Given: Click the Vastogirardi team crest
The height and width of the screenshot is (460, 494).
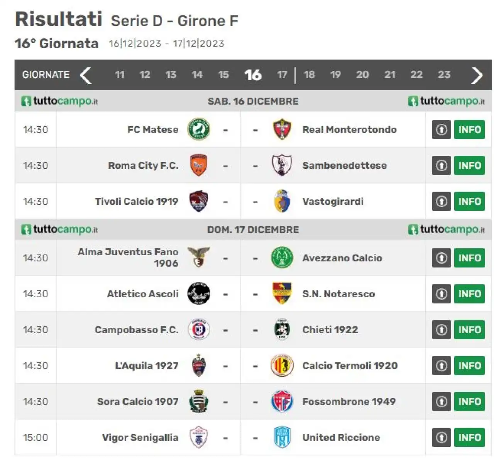Looking at the screenshot, I should tap(282, 201).
